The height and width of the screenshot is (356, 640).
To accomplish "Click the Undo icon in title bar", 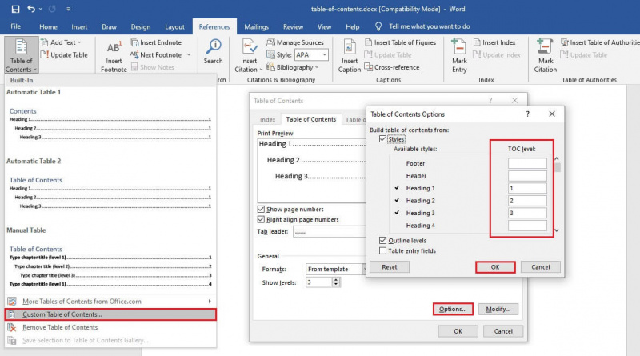I will click(31, 9).
